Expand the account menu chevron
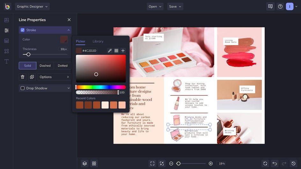 click(x=297, y=6)
